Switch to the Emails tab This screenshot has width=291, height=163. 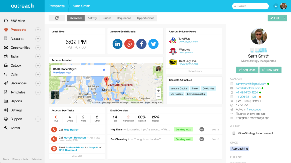pyautogui.click(x=107, y=18)
